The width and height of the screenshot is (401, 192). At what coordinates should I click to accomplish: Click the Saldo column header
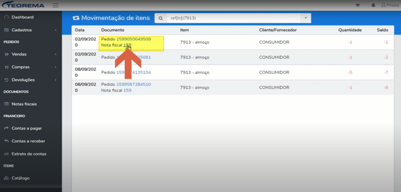383,30
